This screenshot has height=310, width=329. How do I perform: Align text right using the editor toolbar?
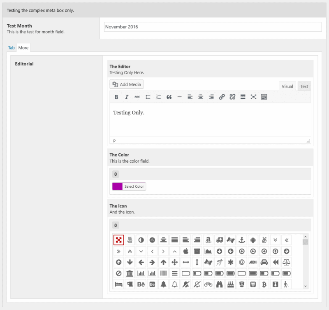click(211, 97)
